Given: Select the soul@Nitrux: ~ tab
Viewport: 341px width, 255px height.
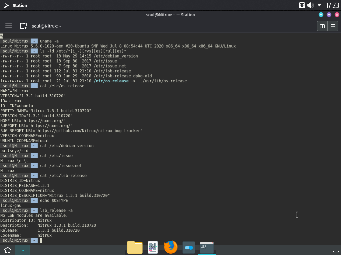Looking at the screenshot, I should [46, 26].
